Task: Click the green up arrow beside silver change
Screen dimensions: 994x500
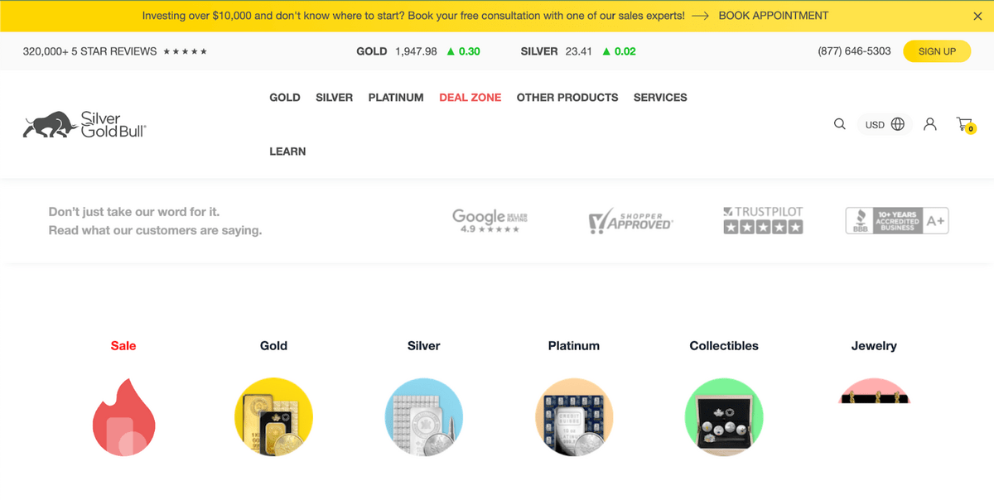Action: coord(606,51)
